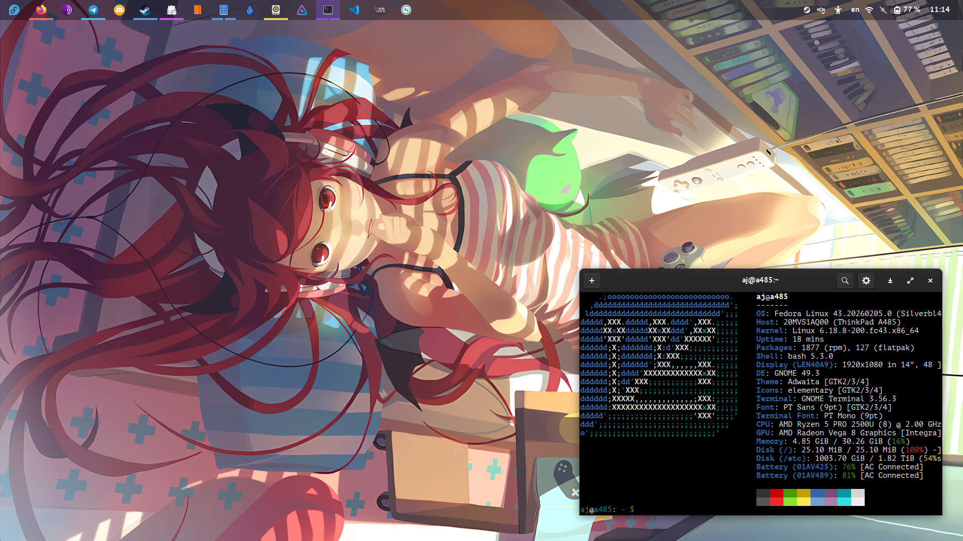Launch Firefox from the top panel

pos(41,10)
